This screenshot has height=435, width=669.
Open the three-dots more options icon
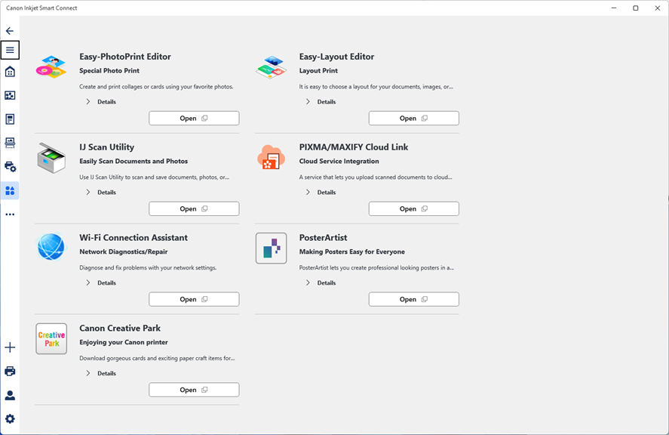click(10, 214)
